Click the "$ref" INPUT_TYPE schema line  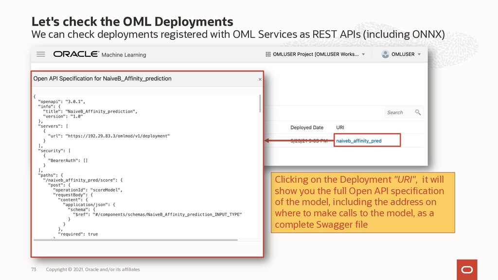(x=157, y=214)
